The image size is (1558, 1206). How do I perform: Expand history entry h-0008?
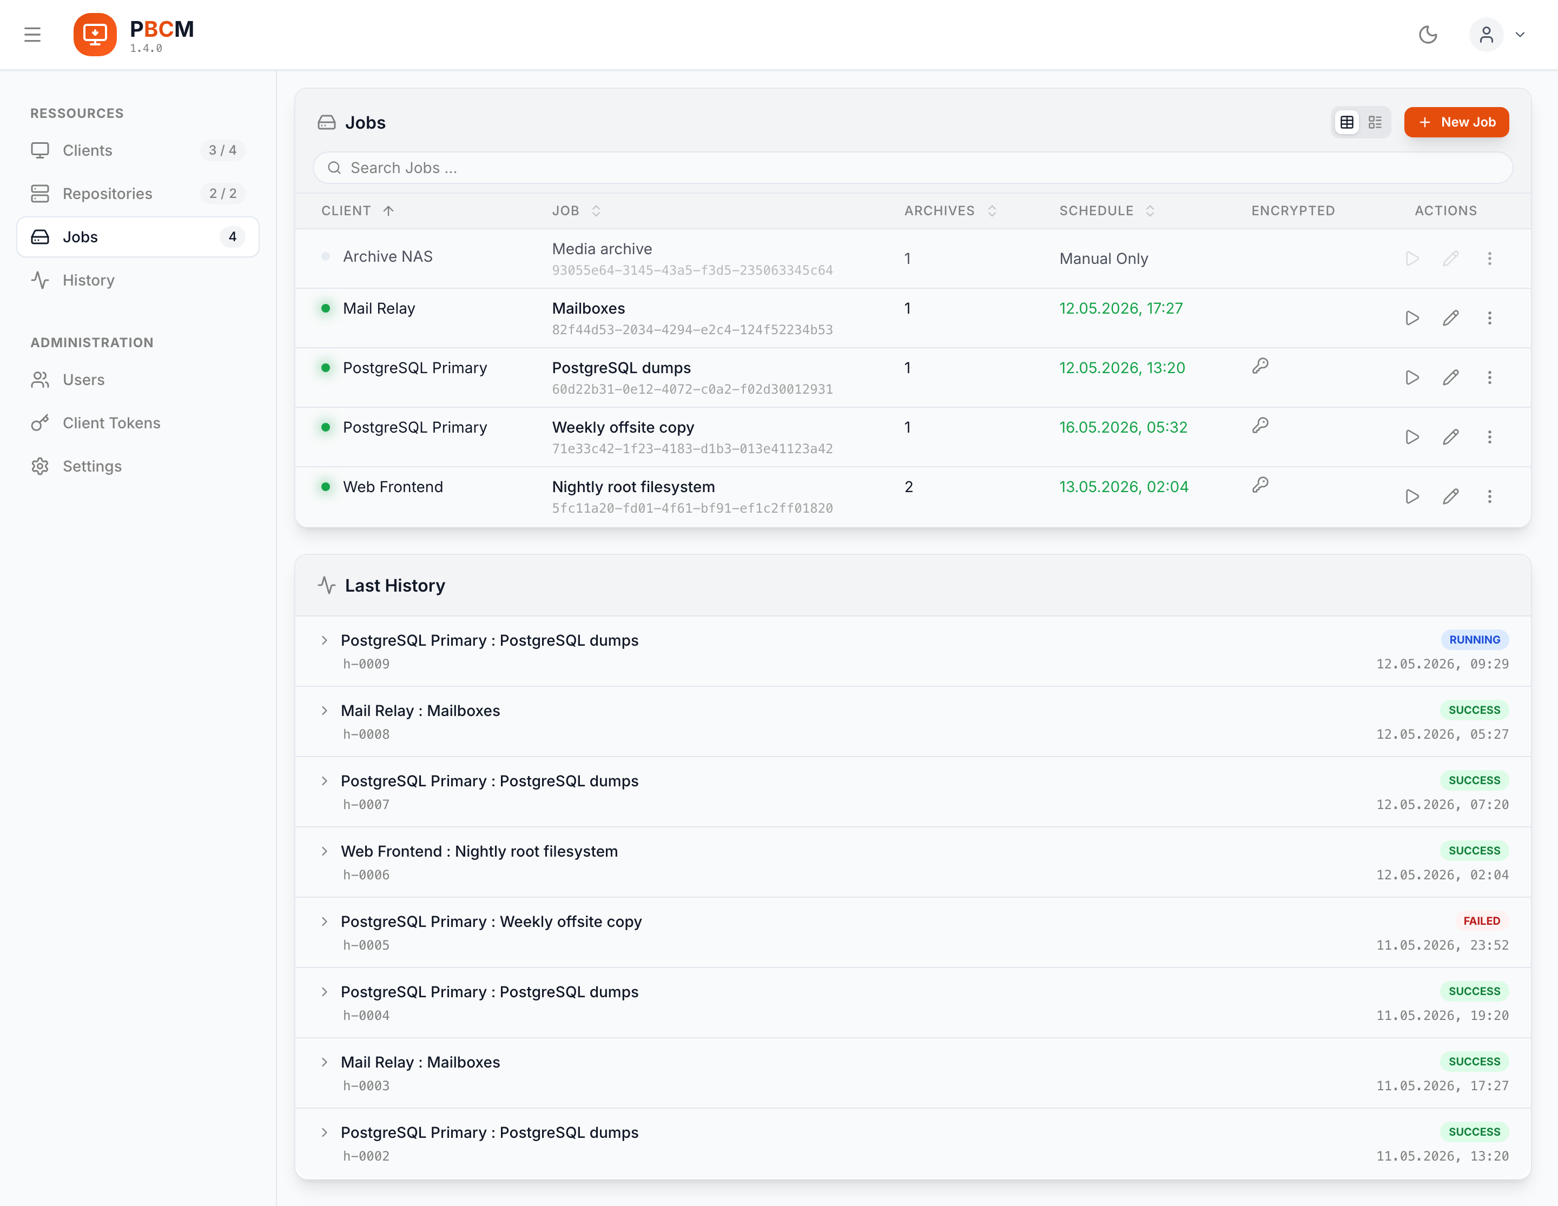point(325,711)
